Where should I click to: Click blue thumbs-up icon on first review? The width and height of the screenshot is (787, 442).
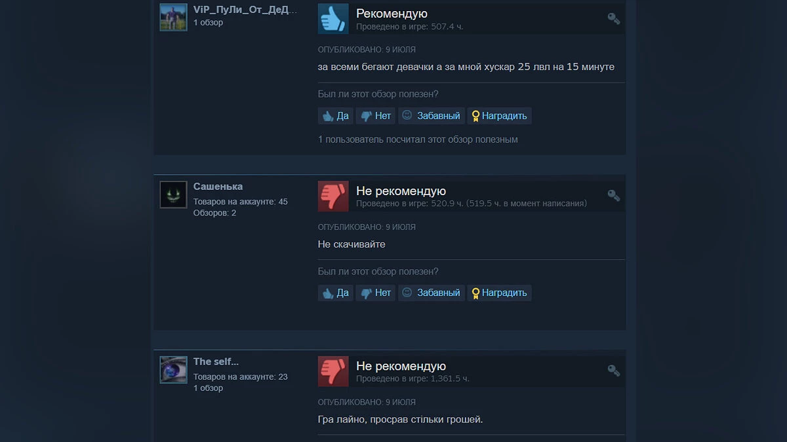point(333,18)
